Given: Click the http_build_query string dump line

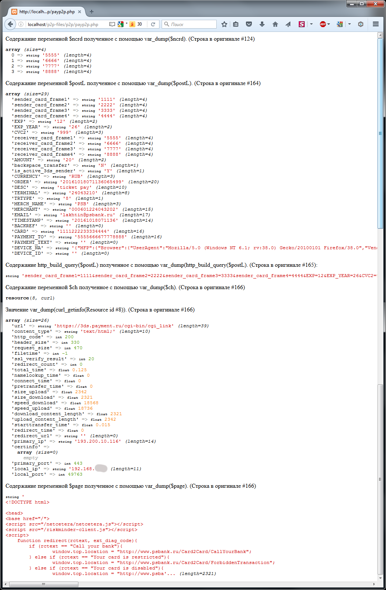Looking at the screenshot, I should coord(191,276).
